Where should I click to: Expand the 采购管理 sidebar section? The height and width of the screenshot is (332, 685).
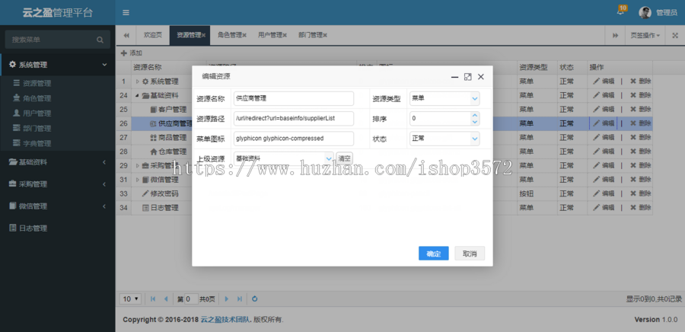(x=58, y=184)
